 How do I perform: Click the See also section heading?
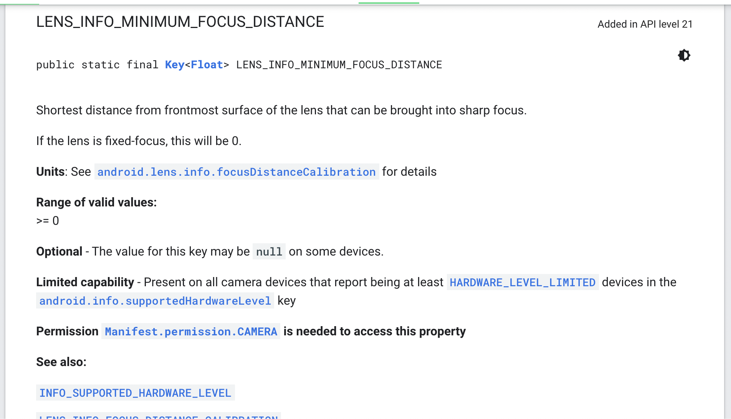pos(61,361)
